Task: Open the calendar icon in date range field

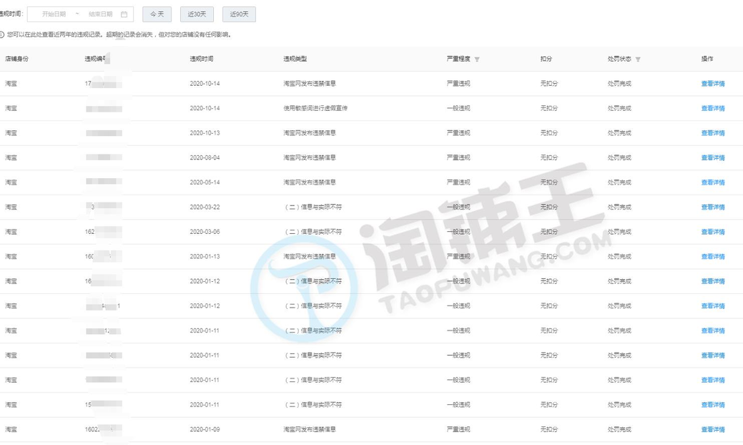Action: (124, 14)
